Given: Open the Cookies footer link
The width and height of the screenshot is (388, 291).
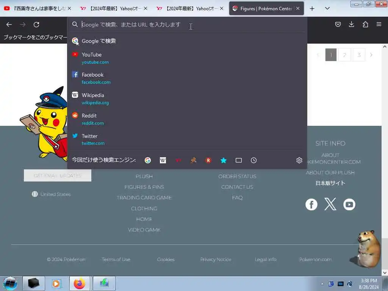Looking at the screenshot, I should point(166,259).
